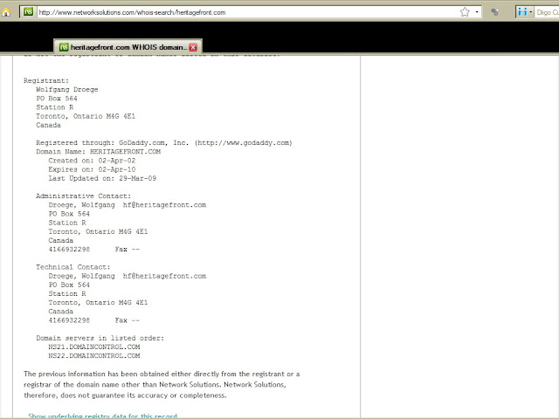Click the favicon on the heritagefront.com WHOIS tab
Screen dimensions: 559x419
tap(64, 47)
